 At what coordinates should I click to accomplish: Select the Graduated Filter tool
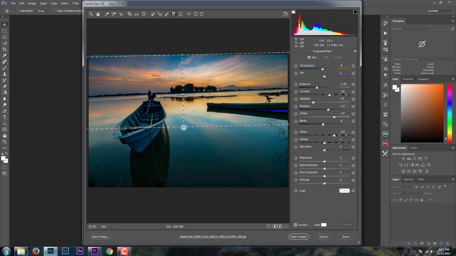click(173, 14)
